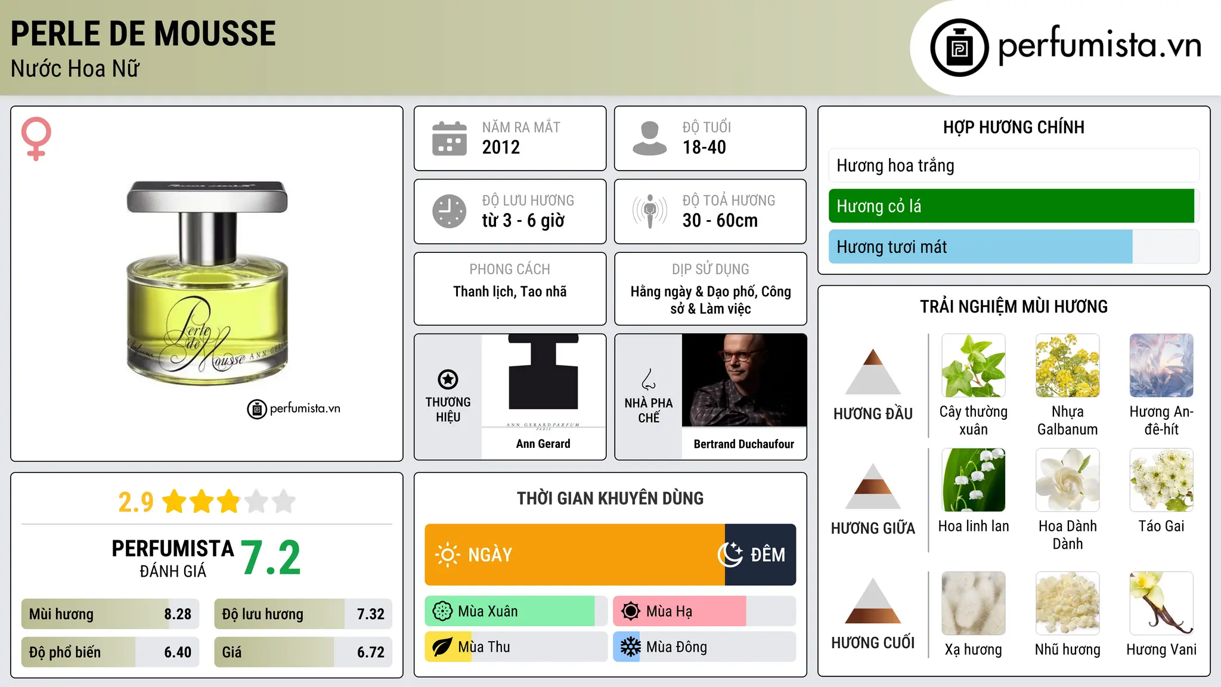1221x687 pixels.
Task: Open the Hương Vani vanilla note image
Action: click(x=1161, y=604)
